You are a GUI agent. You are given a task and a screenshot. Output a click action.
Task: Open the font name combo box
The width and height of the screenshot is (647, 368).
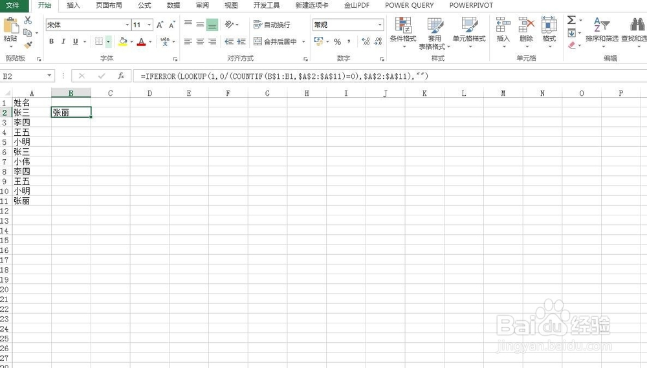(88, 25)
